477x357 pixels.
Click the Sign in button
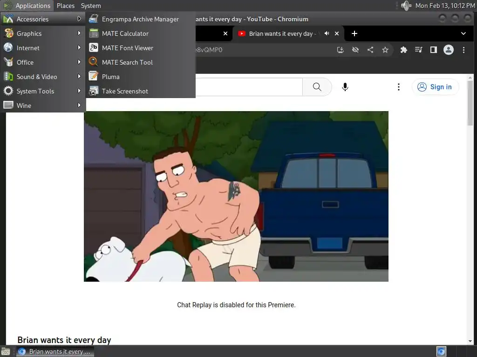click(x=435, y=87)
